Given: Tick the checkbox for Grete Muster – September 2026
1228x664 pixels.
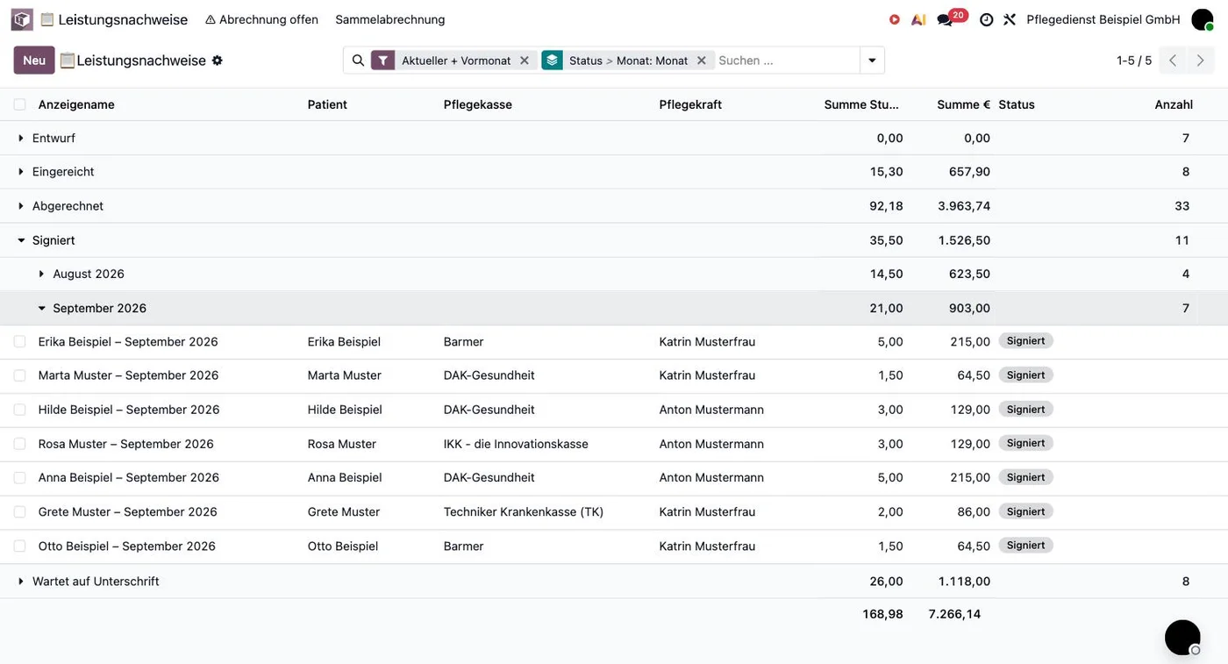Looking at the screenshot, I should pyautogui.click(x=19, y=512).
